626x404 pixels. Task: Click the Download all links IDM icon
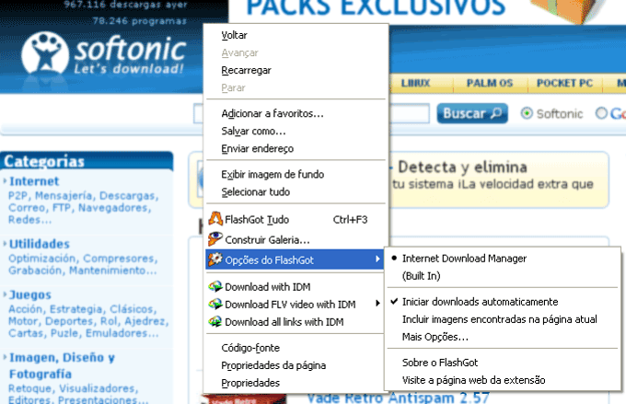pyautogui.click(x=215, y=321)
